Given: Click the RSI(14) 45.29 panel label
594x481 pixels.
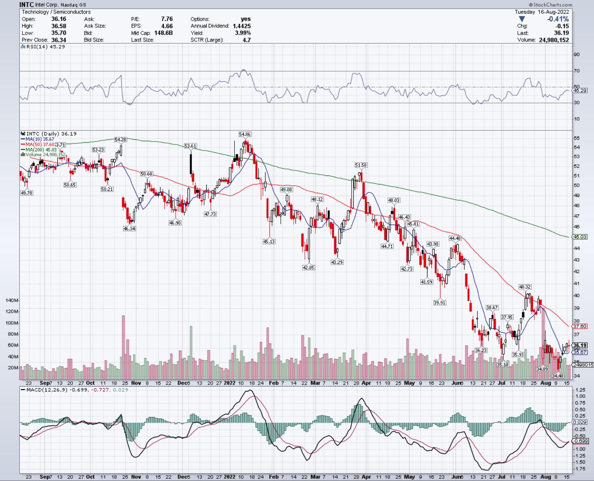Looking at the screenshot, I should click(x=46, y=47).
